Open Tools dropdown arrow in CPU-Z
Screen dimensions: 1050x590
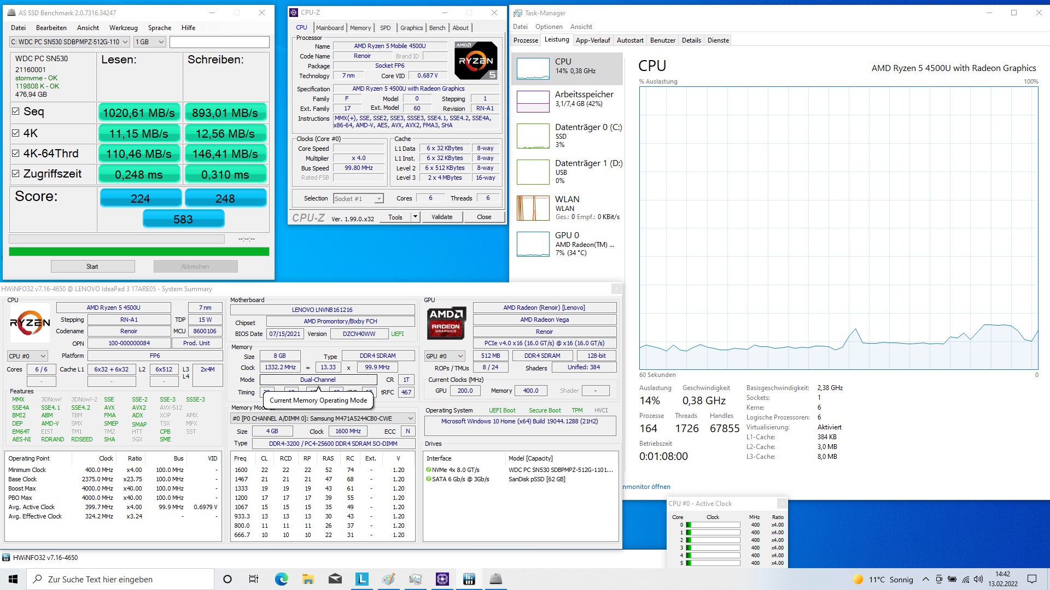click(x=415, y=217)
